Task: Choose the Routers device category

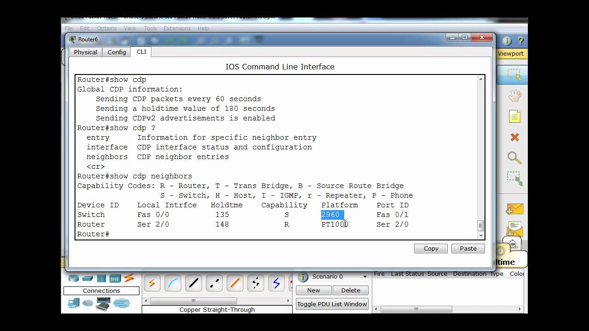Action: pyautogui.click(x=74, y=278)
